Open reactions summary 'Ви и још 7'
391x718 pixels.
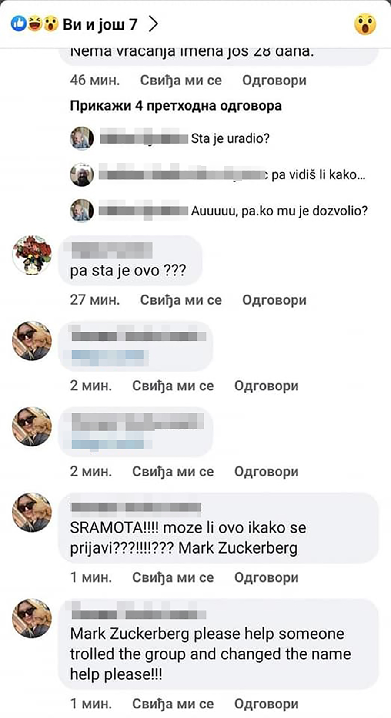coord(100,24)
